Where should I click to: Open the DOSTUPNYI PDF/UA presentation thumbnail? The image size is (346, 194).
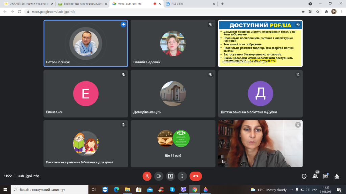(260, 43)
